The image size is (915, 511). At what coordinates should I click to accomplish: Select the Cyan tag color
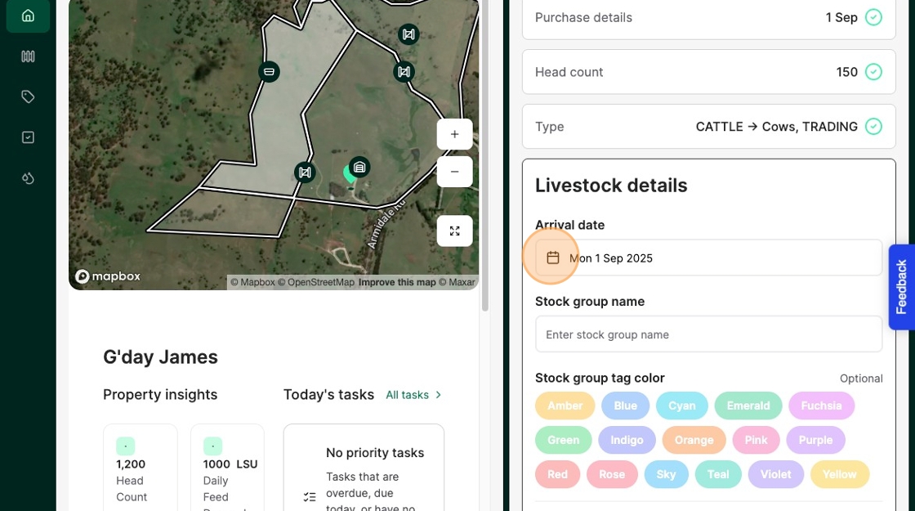point(681,406)
